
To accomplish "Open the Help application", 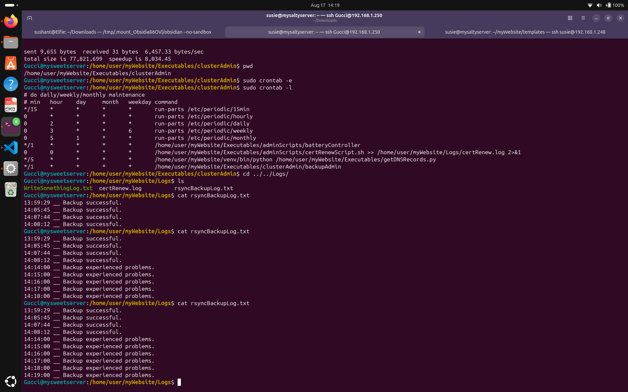I will click(x=11, y=84).
